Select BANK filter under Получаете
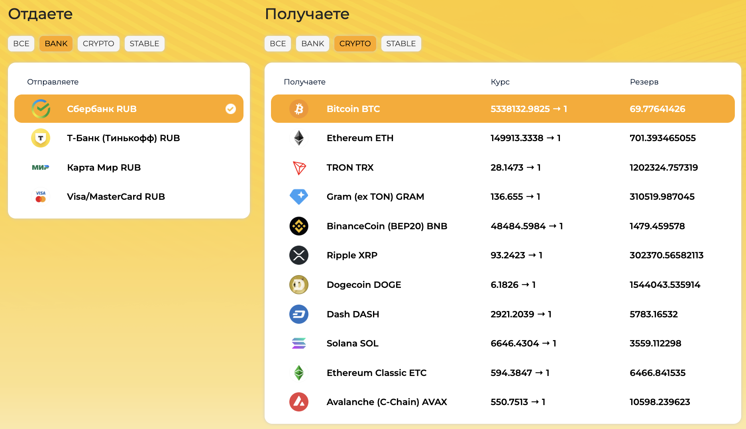 313,43
